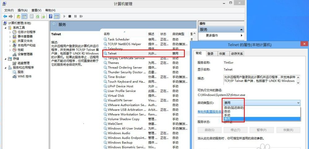Select the Themes service row
Viewport: 309px width, 149px height.
coord(113,63)
